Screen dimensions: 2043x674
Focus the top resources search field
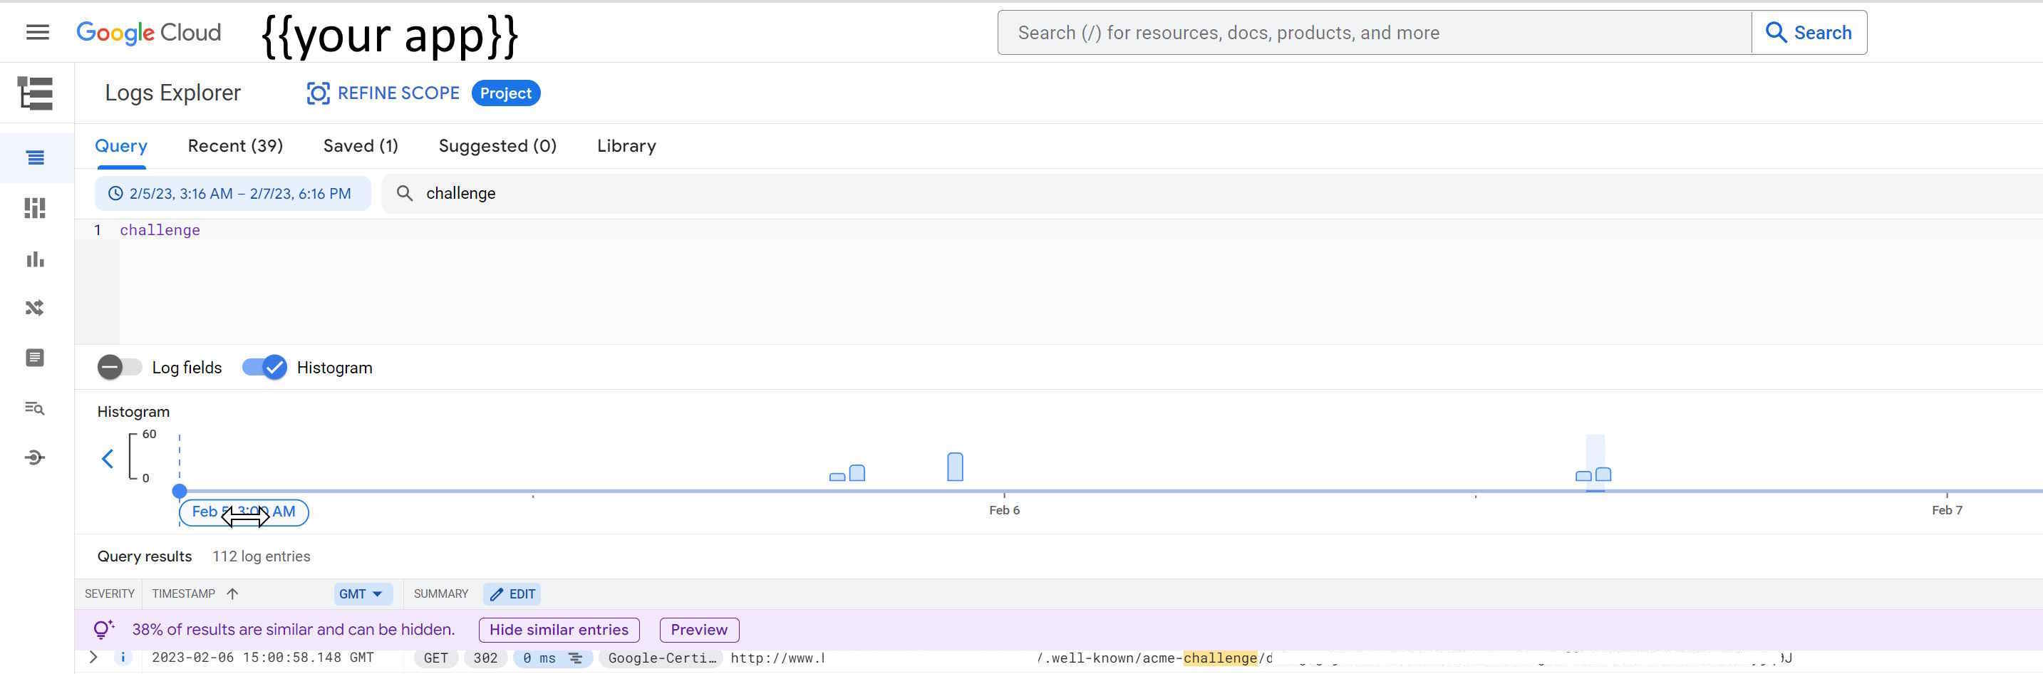coord(1375,33)
